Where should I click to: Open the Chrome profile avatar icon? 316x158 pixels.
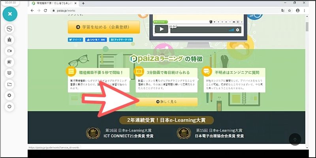pos(298,11)
